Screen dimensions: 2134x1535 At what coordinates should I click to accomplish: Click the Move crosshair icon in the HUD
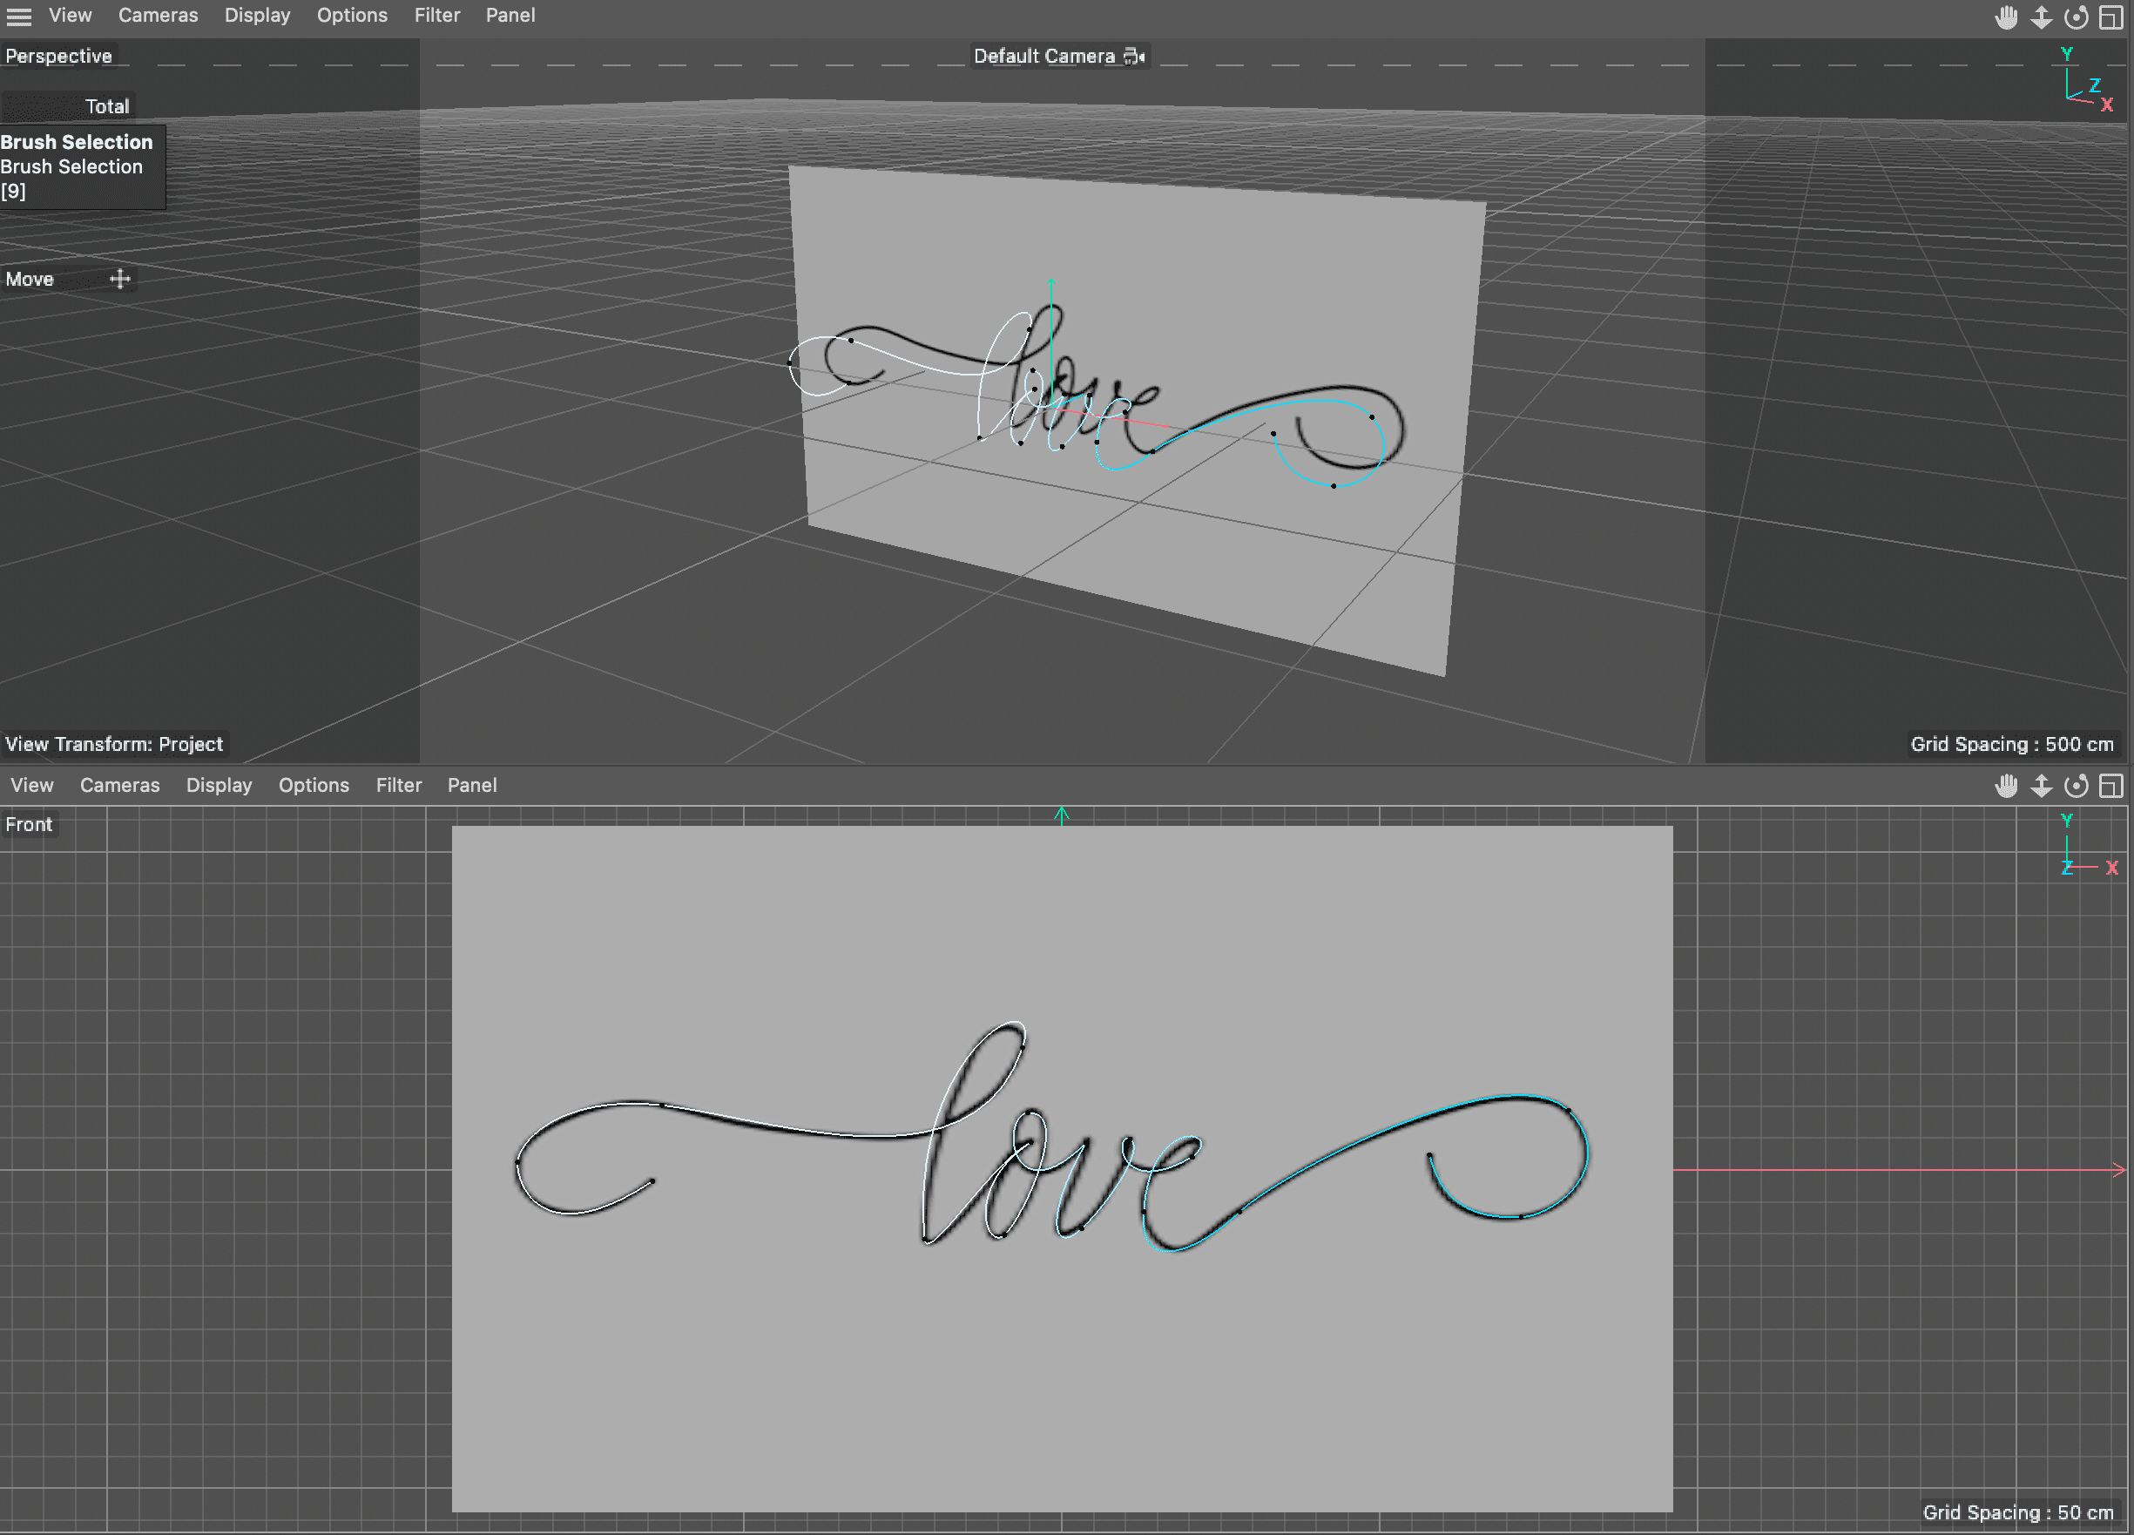(x=119, y=279)
